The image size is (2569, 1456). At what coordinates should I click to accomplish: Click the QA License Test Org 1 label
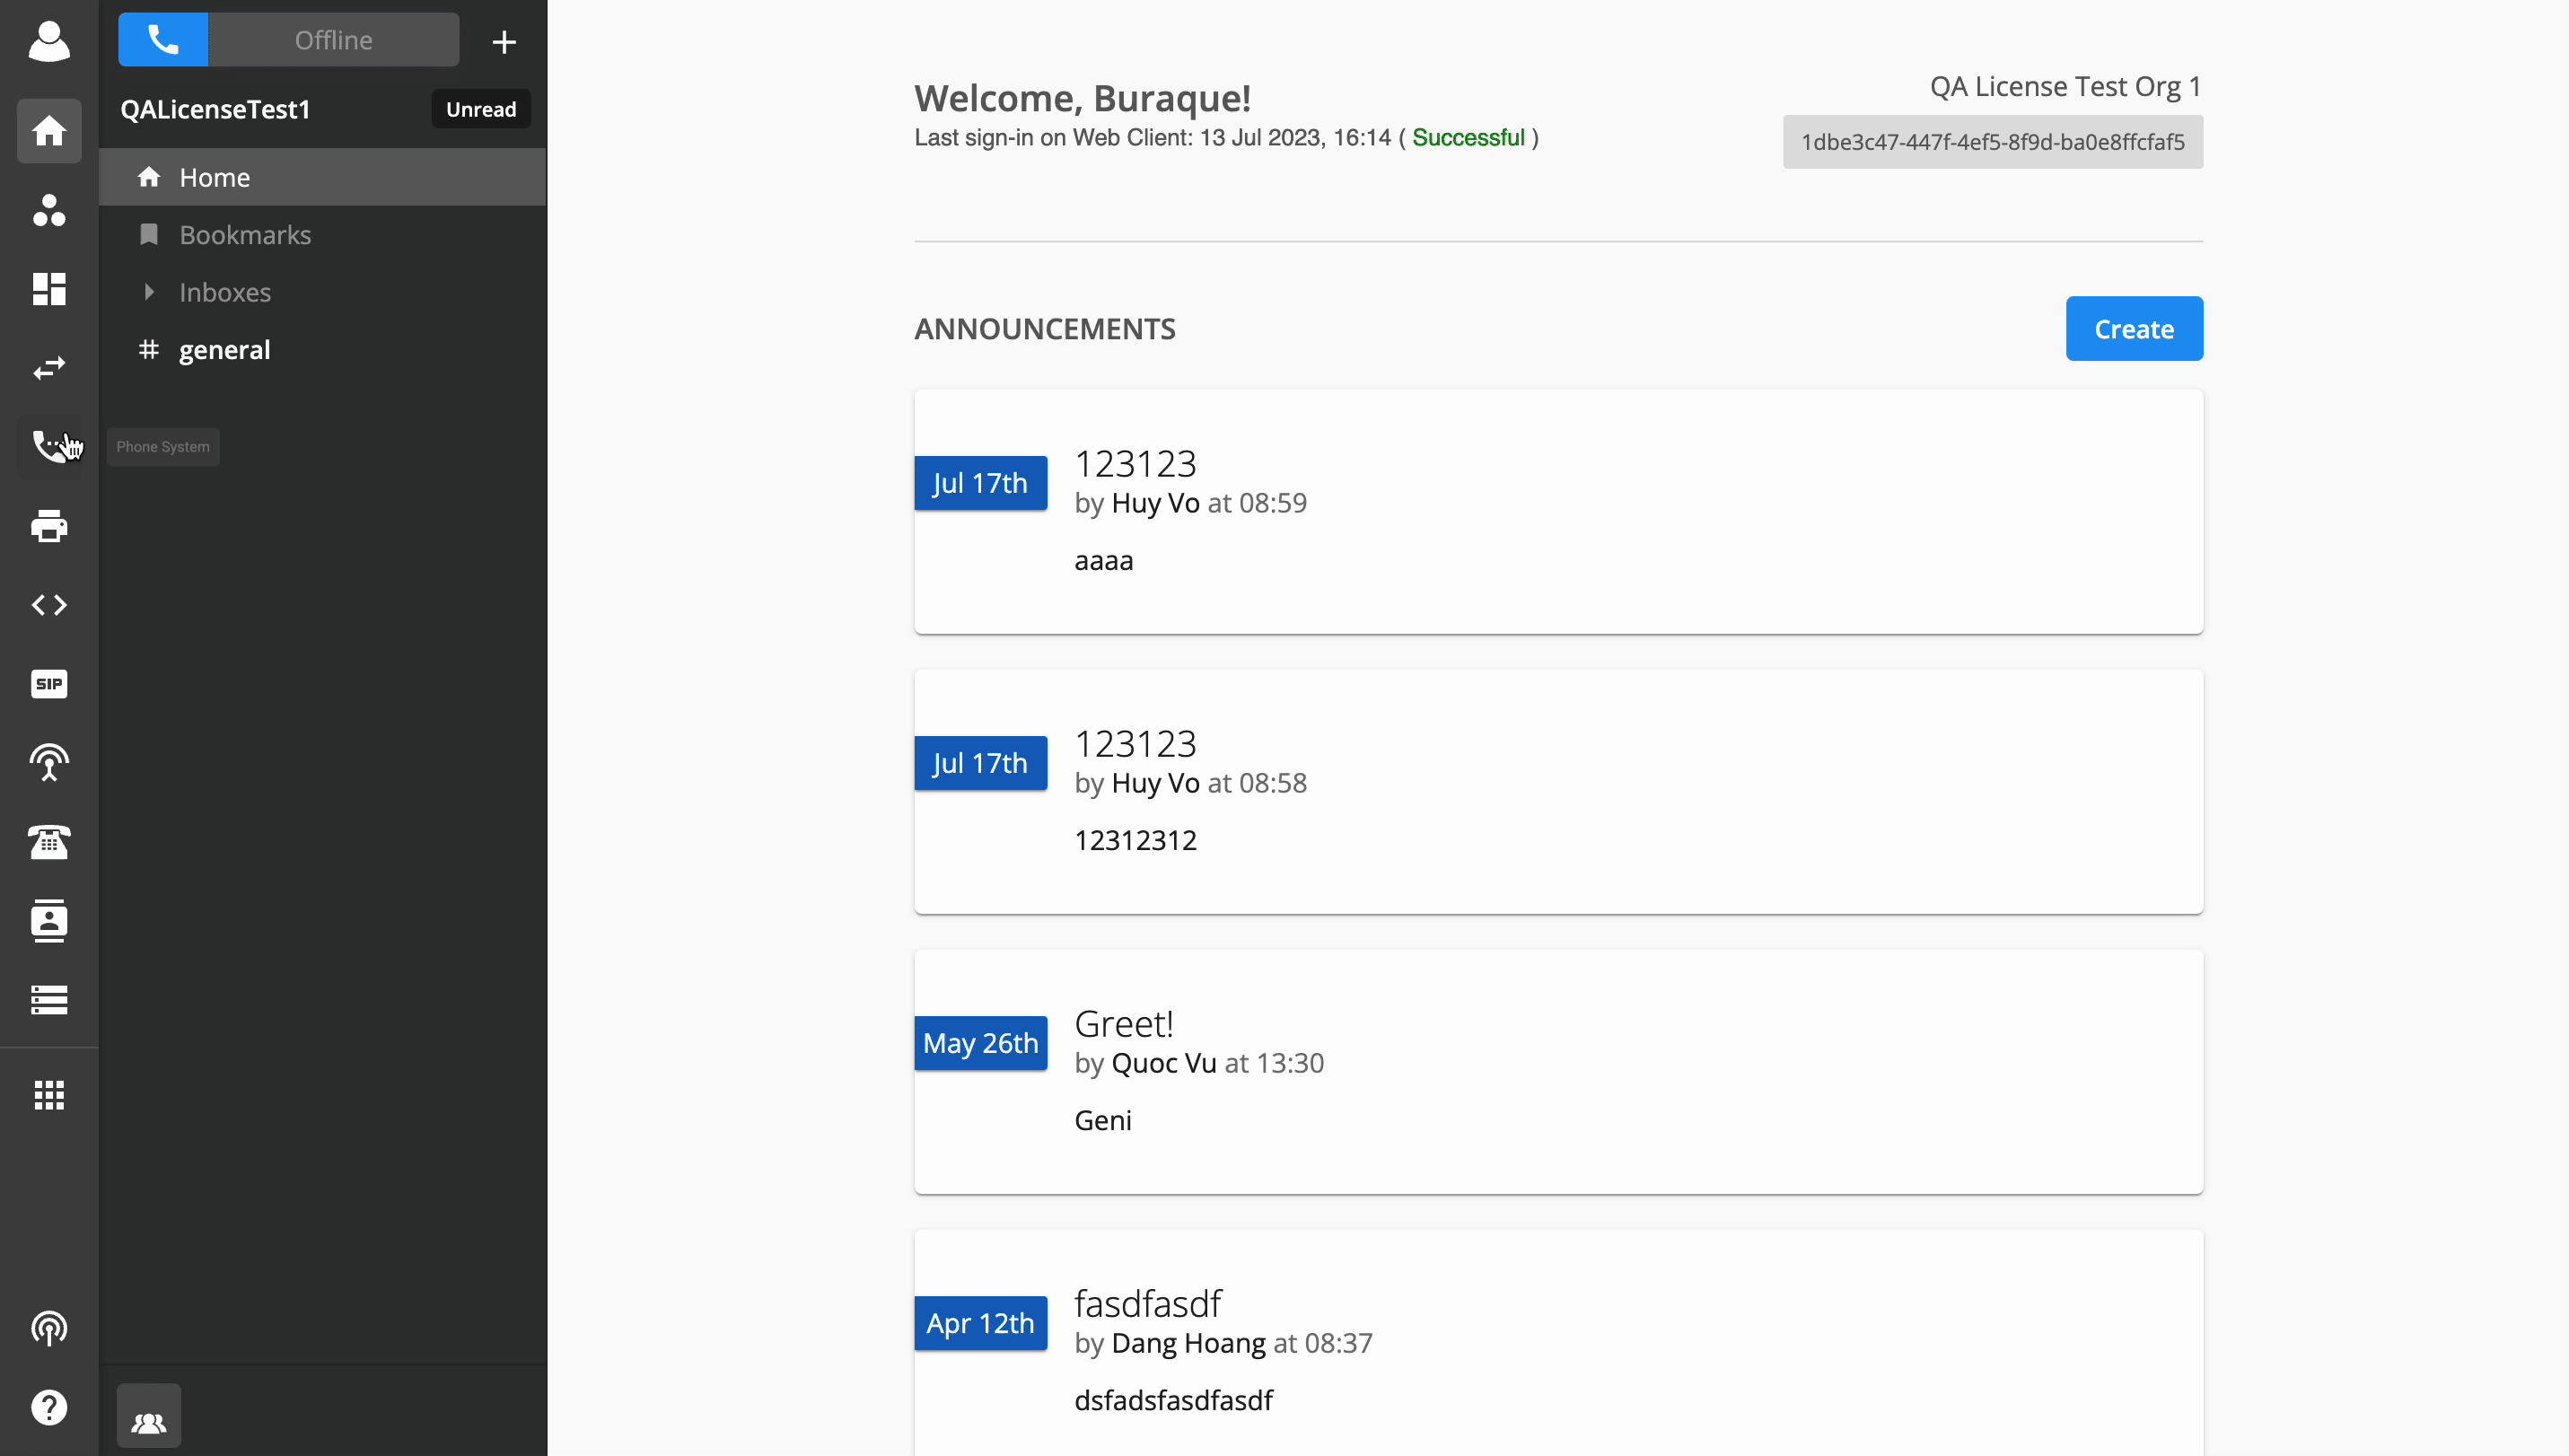point(2065,87)
